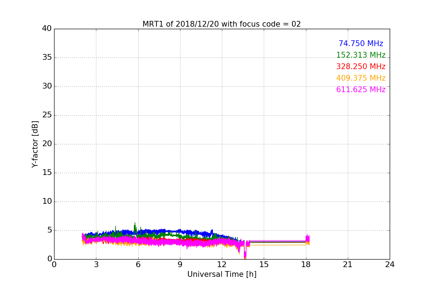Click the Y-factor [dB] axis label
The width and height of the screenshot is (433, 288).
35,144
